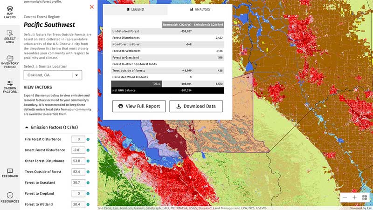
Task: Open the Inventory Period panel
Action: [10, 62]
